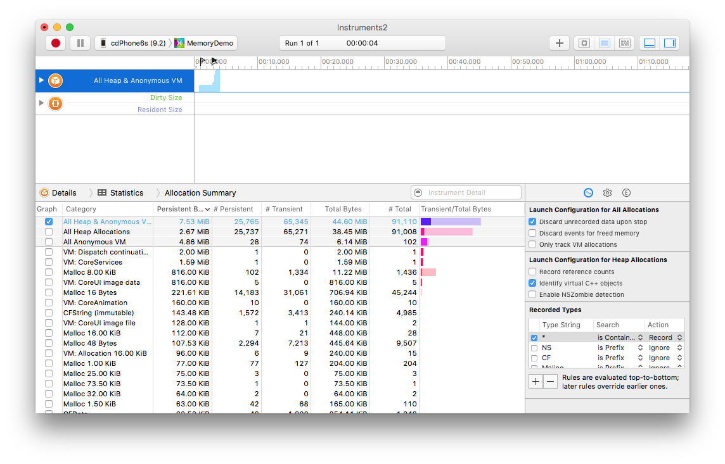The width and height of the screenshot is (725, 464).
Task: Enable Discard events for freed memory
Action: 532,234
